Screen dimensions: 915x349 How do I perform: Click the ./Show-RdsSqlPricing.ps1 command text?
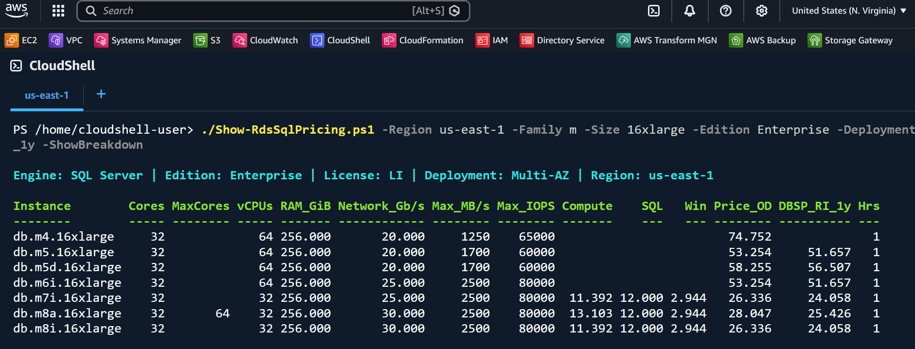(x=288, y=130)
